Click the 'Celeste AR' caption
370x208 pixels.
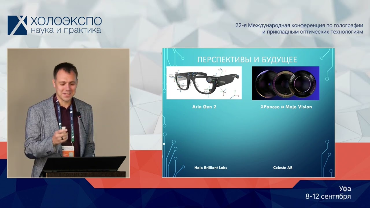tap(283, 168)
